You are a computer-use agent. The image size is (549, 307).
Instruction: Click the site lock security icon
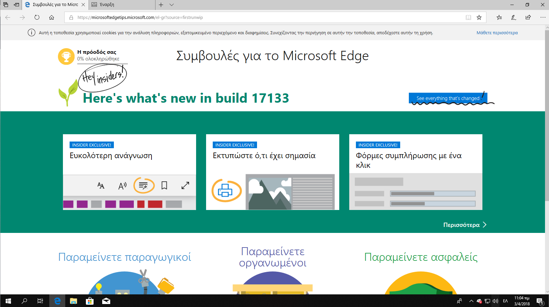point(71,18)
